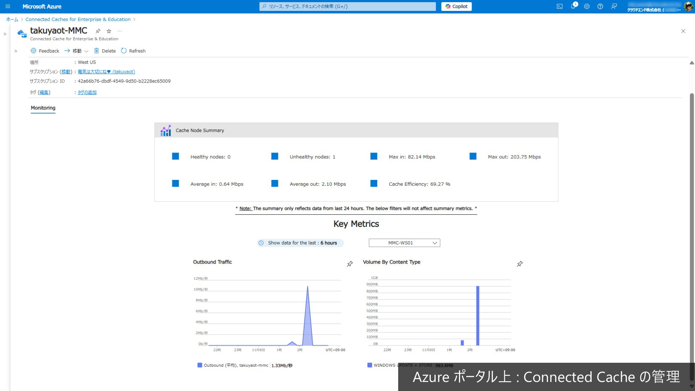Click the Average out blue square icon
The image size is (695, 391).
pos(275,184)
